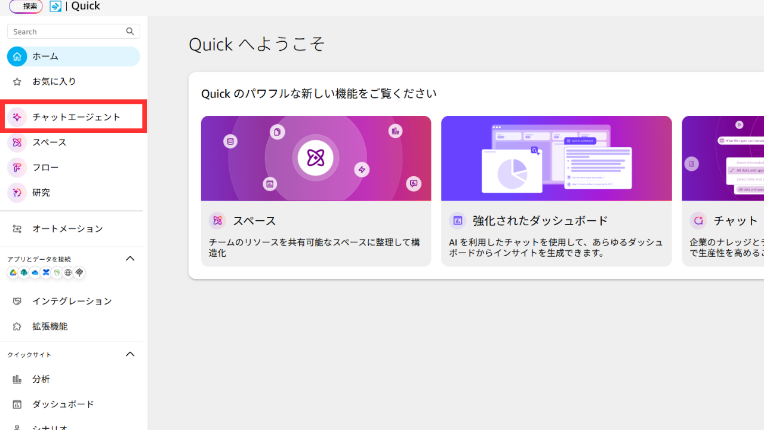Click the スペース sidebar icon
Viewport: 764px width, 430px height.
point(17,143)
